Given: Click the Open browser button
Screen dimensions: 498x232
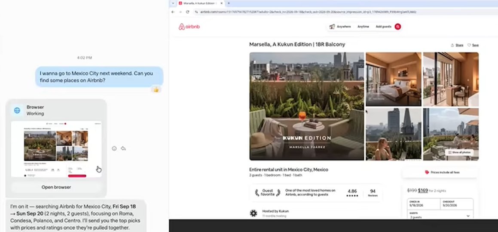Looking at the screenshot, I should click(x=56, y=187).
